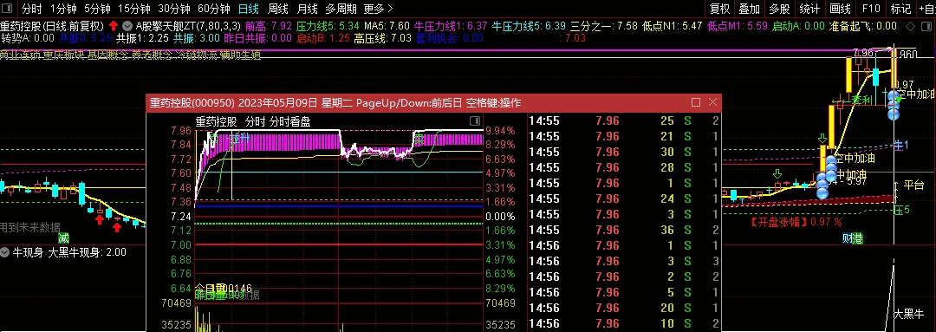Toggle the panel icon inside intraday popup
The image size is (936, 332).
coord(475,121)
